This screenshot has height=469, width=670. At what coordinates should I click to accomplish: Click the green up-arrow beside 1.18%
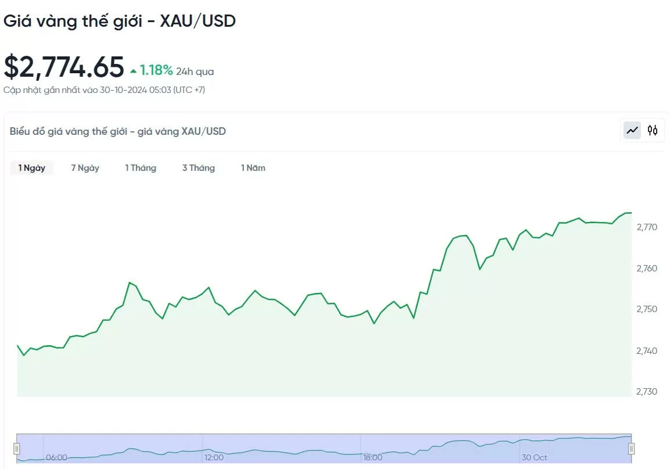point(134,71)
